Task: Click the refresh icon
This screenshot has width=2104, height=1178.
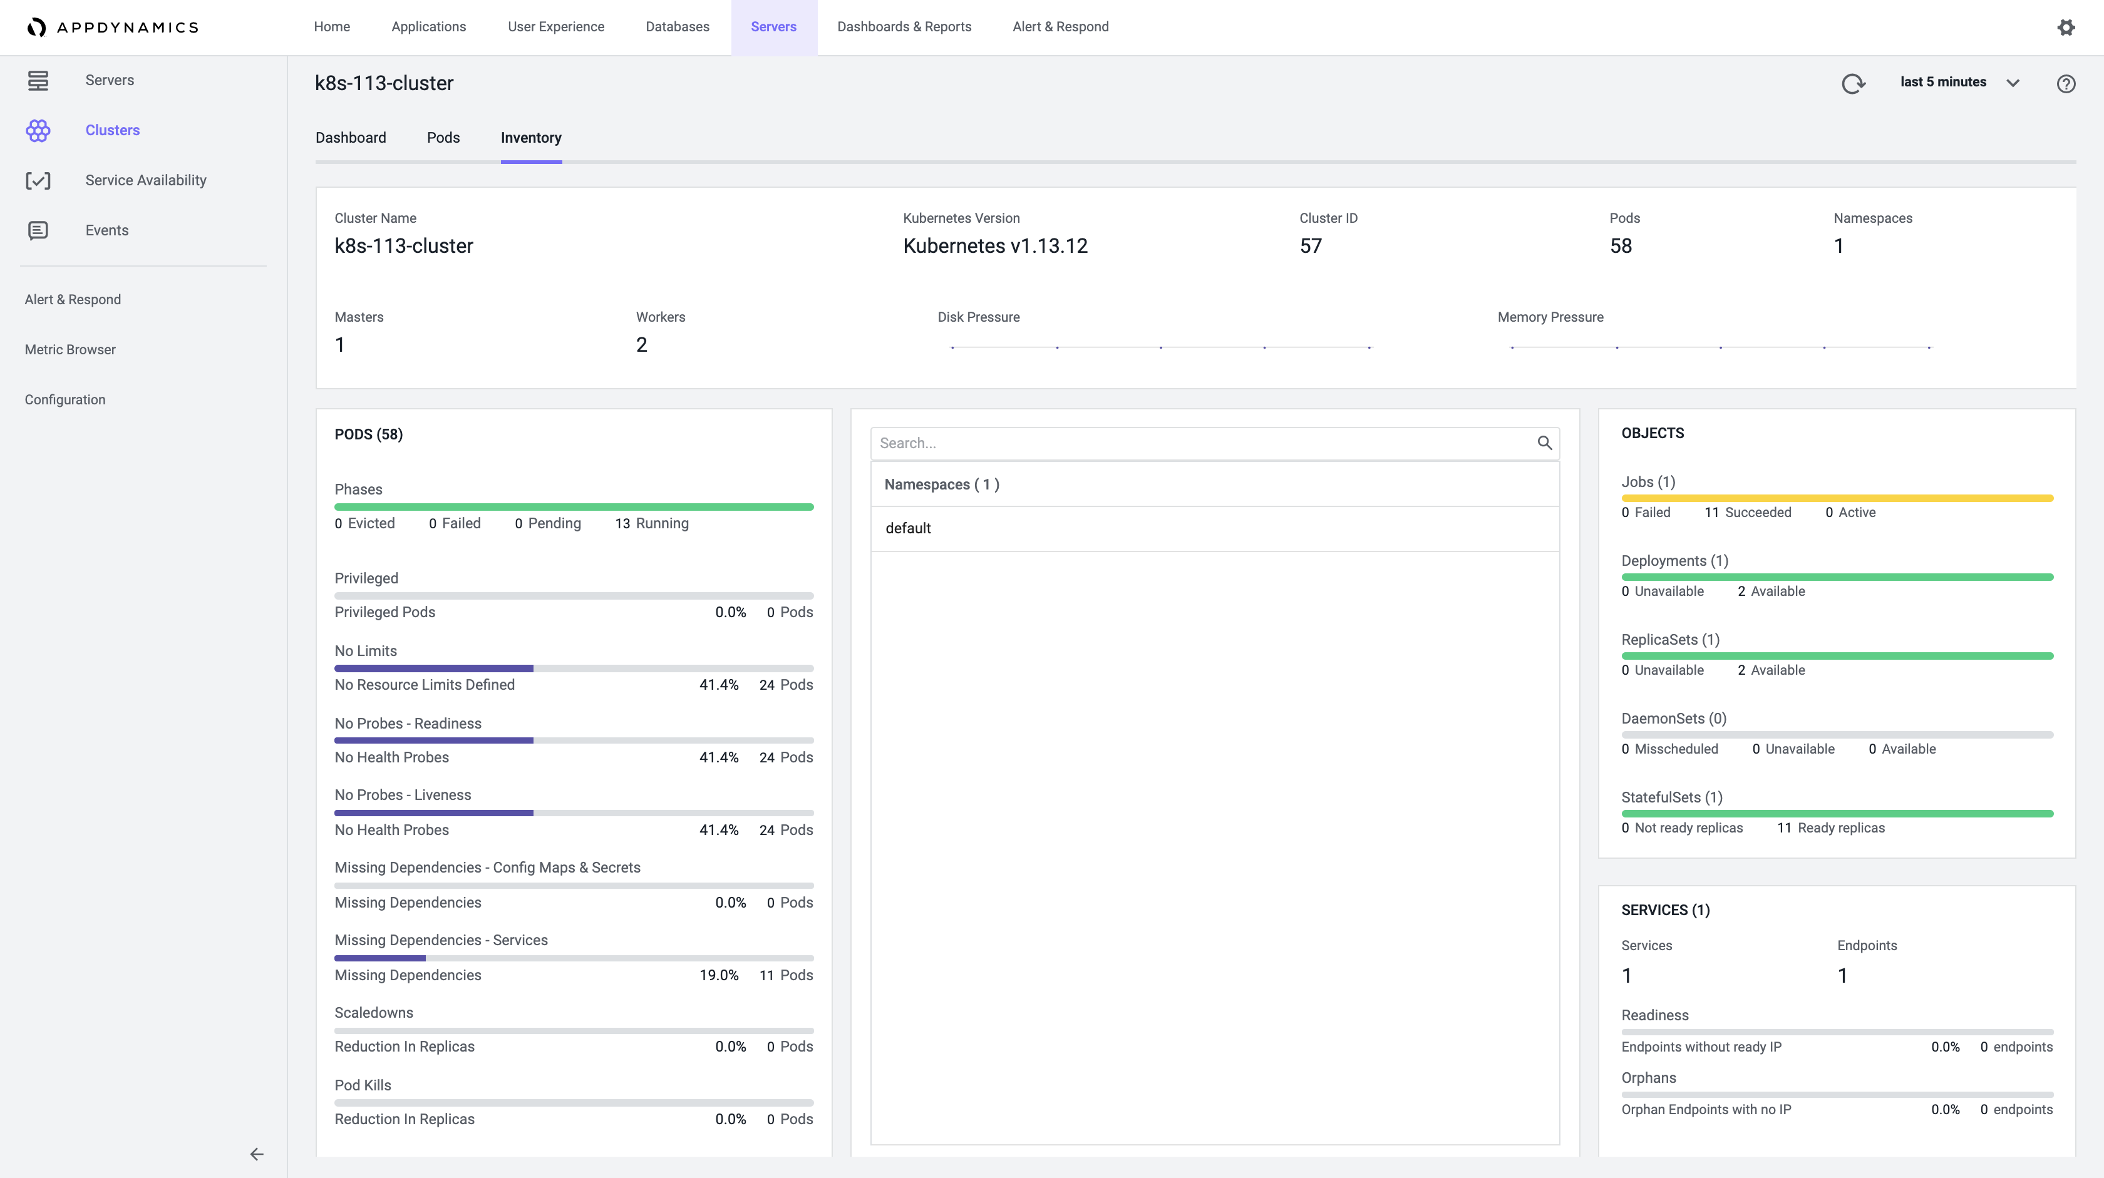Action: pos(1852,83)
